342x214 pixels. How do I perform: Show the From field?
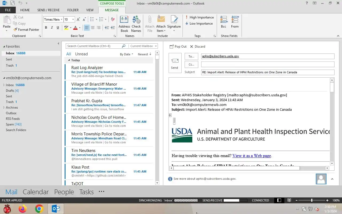235,22
